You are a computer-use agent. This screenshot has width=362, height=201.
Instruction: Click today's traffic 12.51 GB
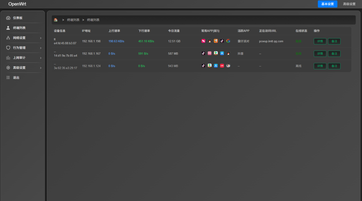pyautogui.click(x=174, y=41)
